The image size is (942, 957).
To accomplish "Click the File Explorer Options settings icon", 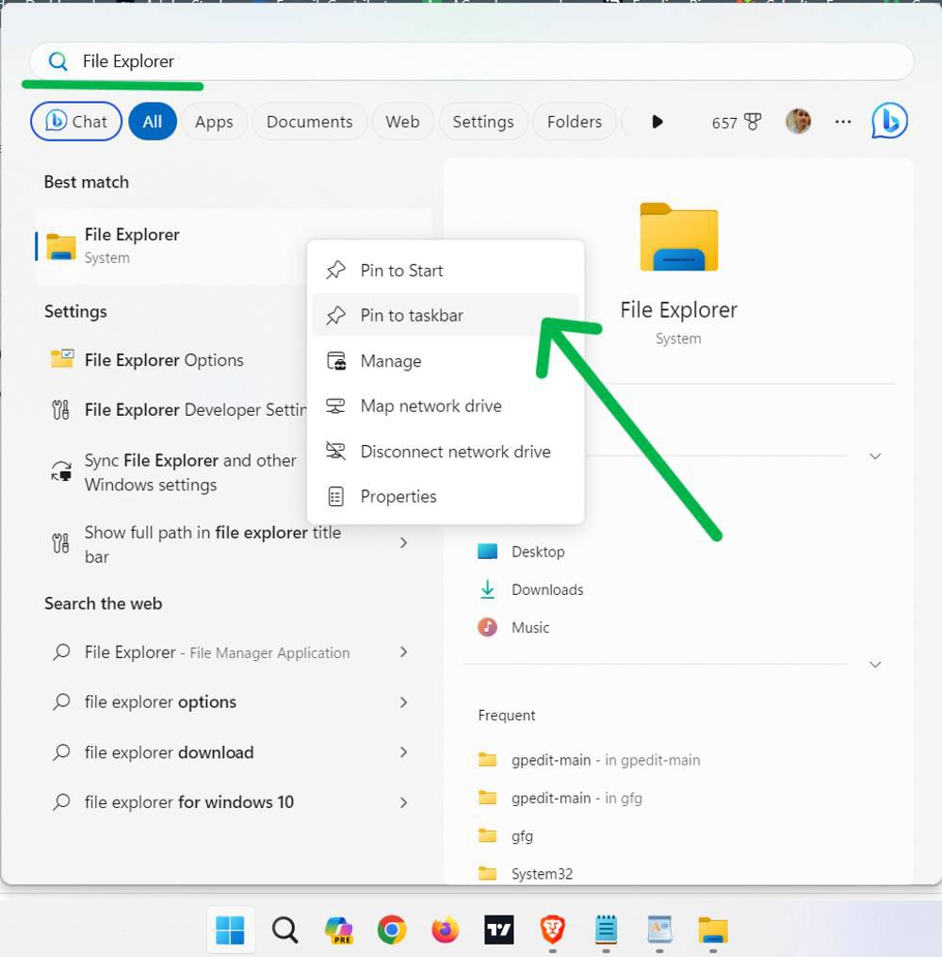I will [61, 359].
